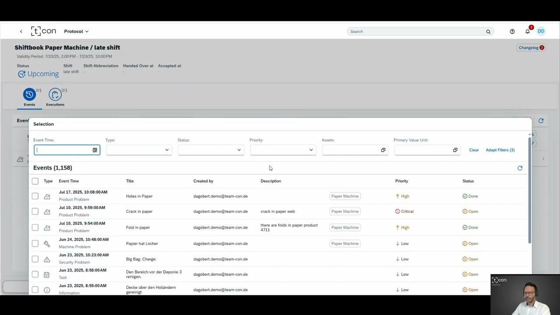Click the wrench icon on the Machine Problem row

[x=47, y=243]
